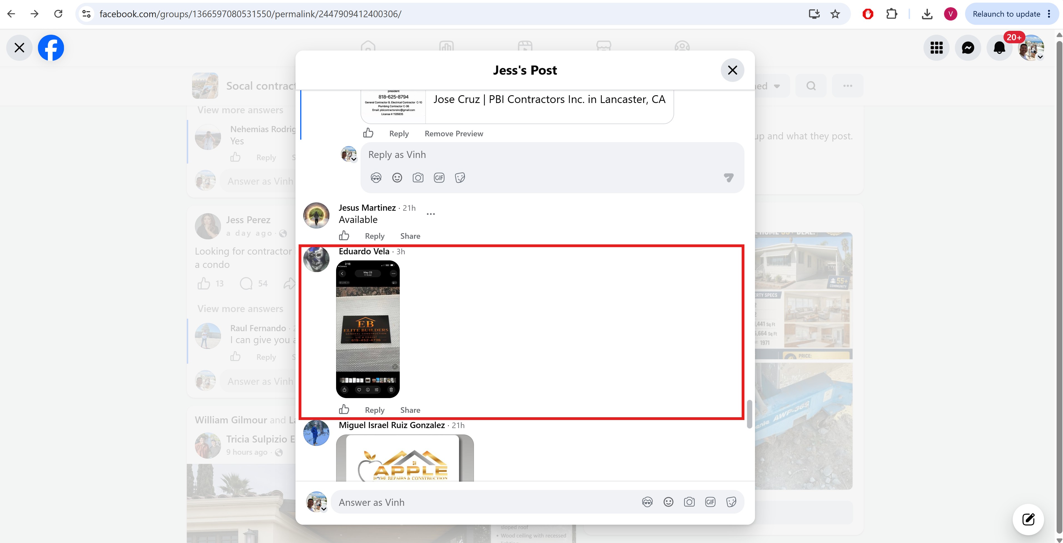
Task: Reload the current Facebook page
Action: point(58,14)
